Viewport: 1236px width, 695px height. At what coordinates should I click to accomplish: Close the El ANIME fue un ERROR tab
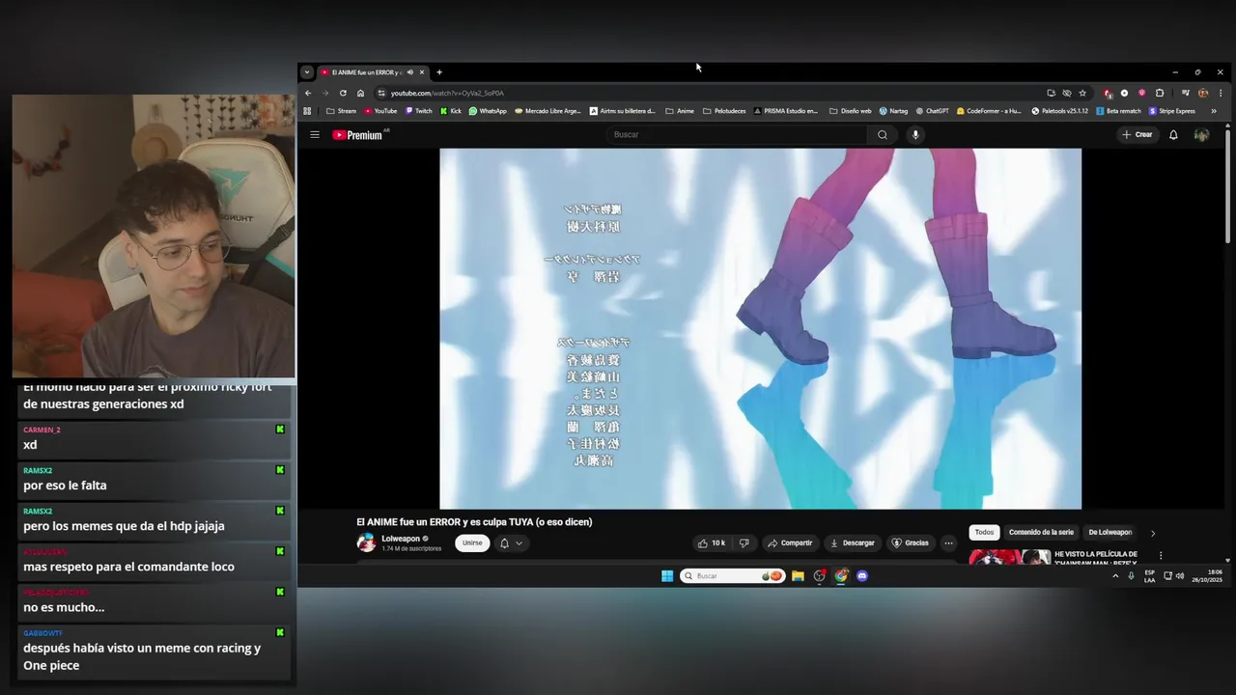[x=421, y=72]
